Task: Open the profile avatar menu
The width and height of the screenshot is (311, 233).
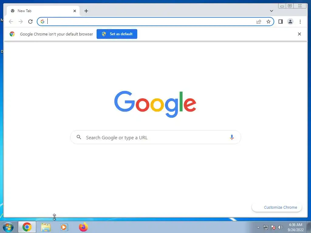Action: pos(290,22)
